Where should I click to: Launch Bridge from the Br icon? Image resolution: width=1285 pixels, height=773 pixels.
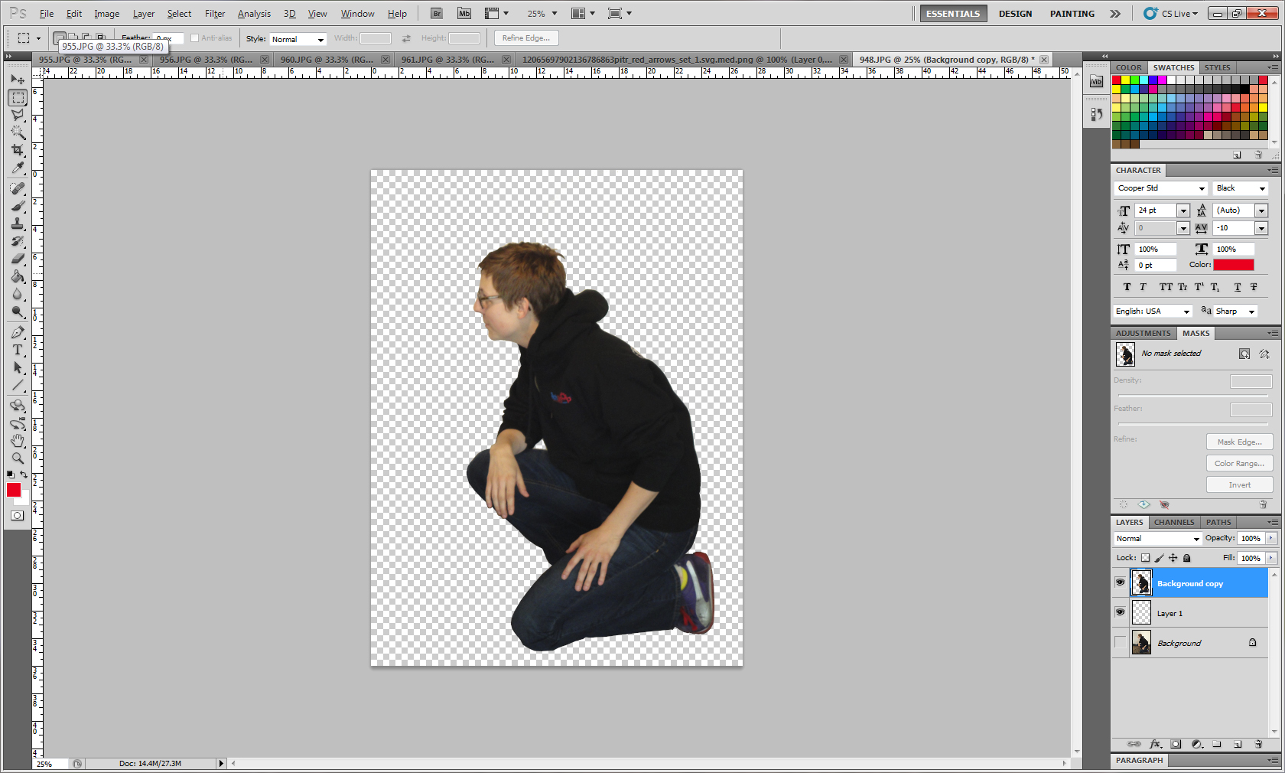(x=437, y=14)
